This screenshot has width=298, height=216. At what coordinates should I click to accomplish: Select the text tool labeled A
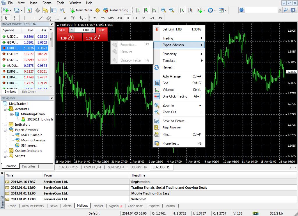click(x=65, y=18)
